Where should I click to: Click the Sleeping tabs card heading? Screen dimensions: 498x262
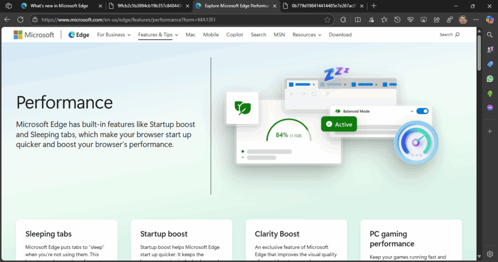pyautogui.click(x=48, y=234)
